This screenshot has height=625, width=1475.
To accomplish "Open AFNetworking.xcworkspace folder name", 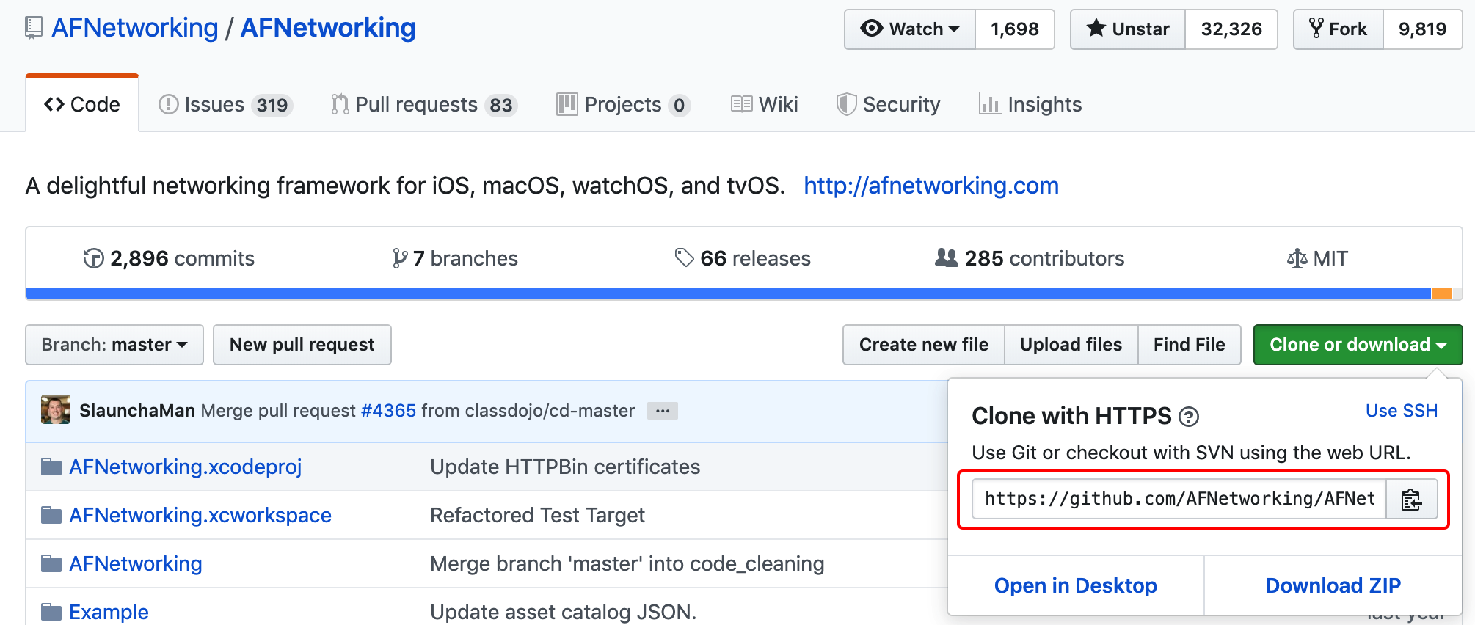I will click(200, 515).
